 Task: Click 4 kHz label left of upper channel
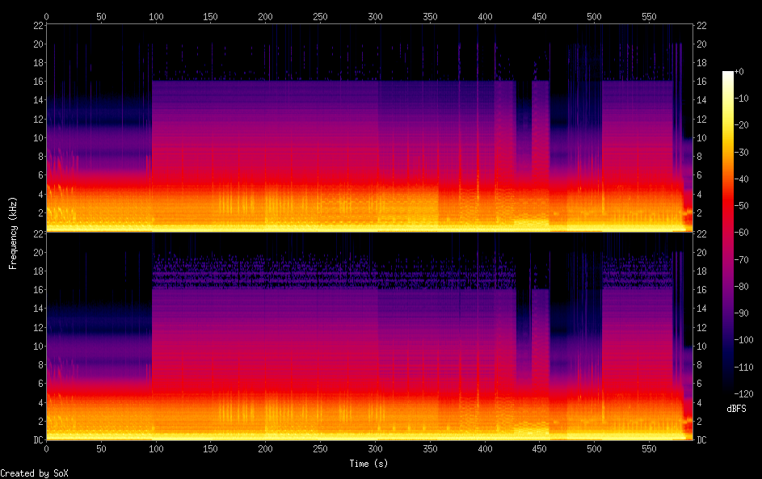[x=39, y=194]
